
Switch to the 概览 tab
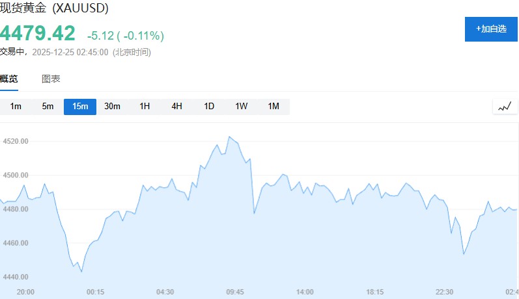(x=9, y=79)
